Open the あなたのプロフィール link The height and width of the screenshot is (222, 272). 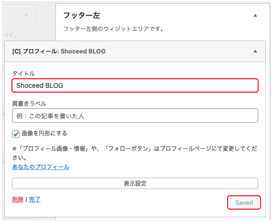41,167
